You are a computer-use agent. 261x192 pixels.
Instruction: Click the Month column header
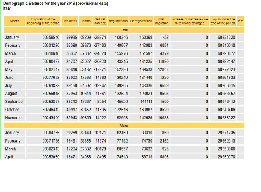[x=15, y=21]
